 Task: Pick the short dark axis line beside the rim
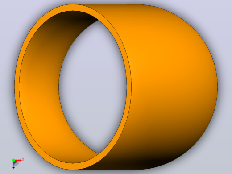pos(137,87)
